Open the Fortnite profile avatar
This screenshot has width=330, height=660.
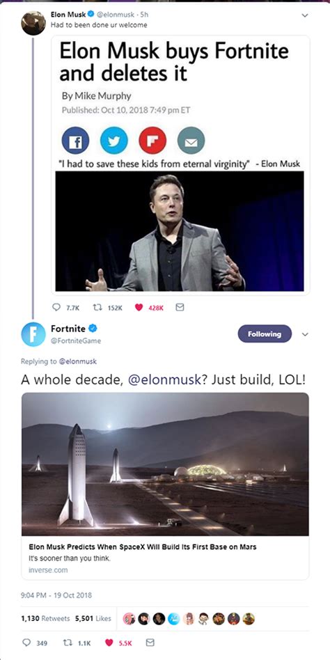coord(33,334)
